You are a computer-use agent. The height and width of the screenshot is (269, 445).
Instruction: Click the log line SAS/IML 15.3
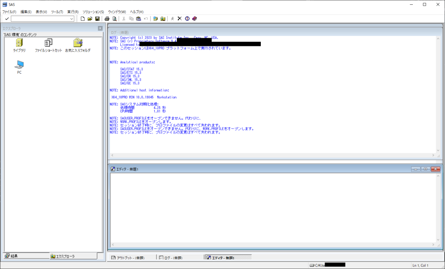point(130,80)
